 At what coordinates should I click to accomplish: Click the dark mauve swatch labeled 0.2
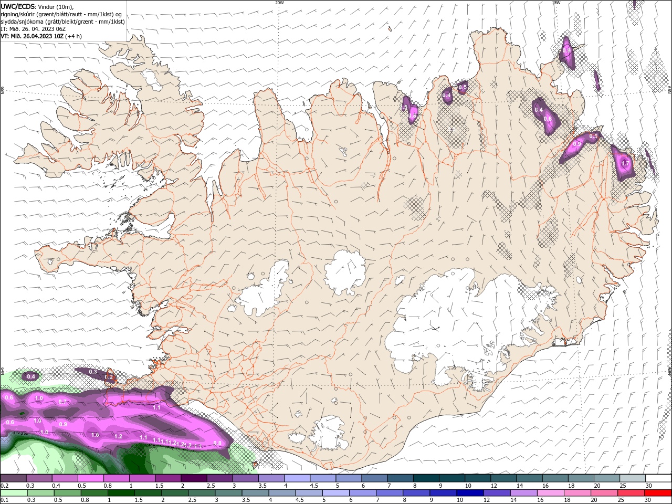click(x=14, y=478)
